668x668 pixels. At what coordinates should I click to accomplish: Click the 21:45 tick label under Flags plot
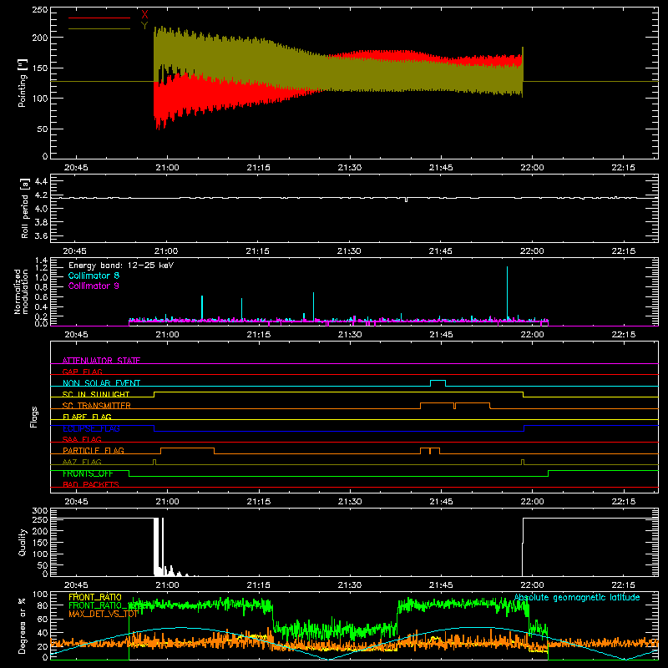coord(441,502)
